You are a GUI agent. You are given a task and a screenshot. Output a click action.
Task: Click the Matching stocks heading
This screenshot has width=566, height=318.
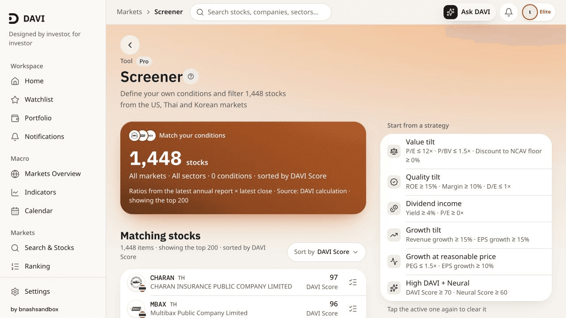[x=161, y=236]
